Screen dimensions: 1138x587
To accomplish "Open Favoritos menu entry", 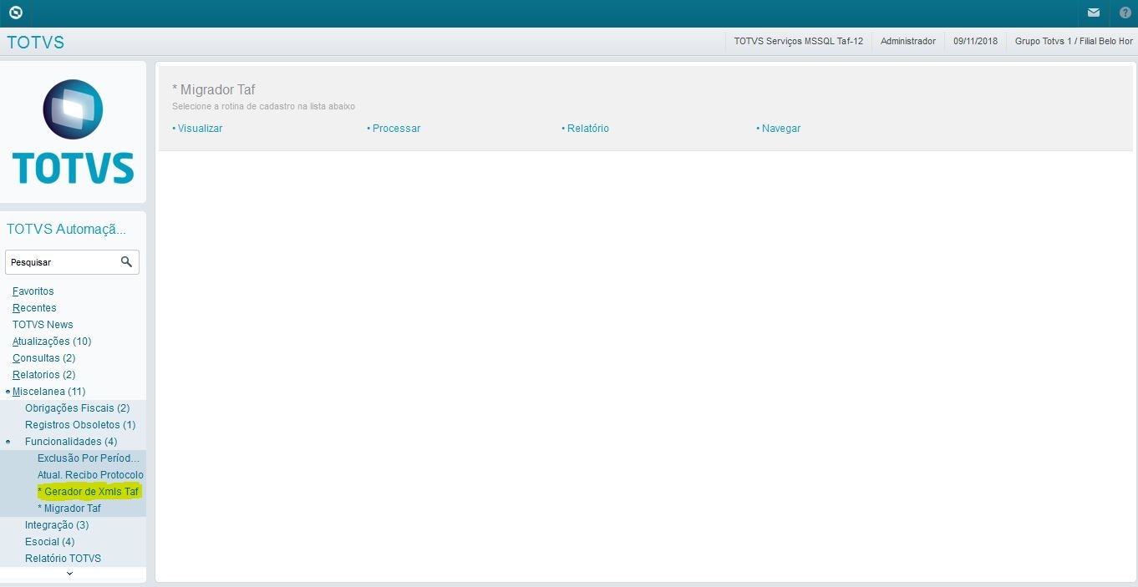I will click(33, 291).
